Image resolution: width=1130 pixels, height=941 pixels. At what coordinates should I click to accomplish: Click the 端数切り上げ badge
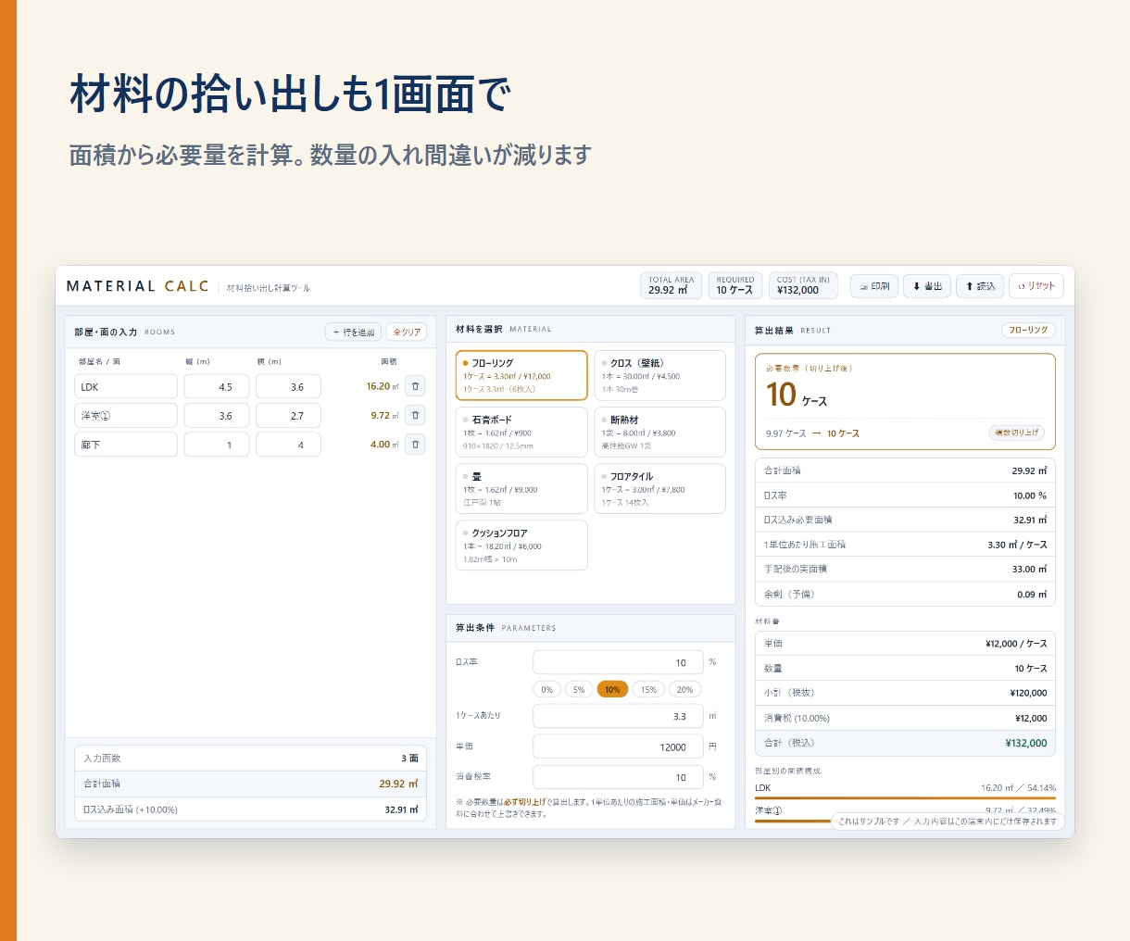1017,433
